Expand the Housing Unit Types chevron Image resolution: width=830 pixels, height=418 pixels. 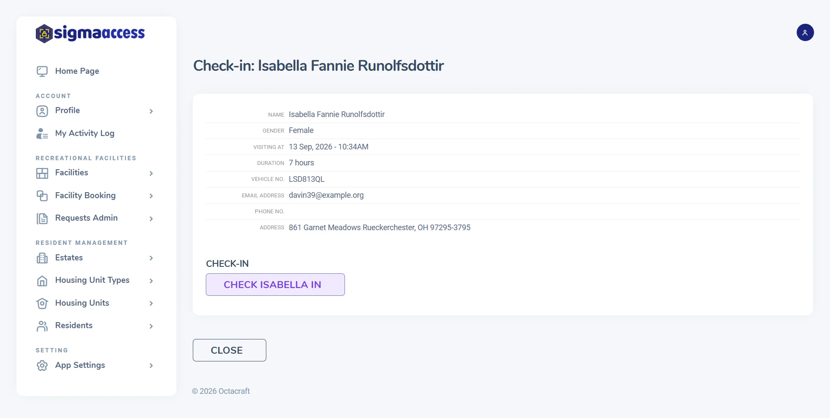click(151, 281)
